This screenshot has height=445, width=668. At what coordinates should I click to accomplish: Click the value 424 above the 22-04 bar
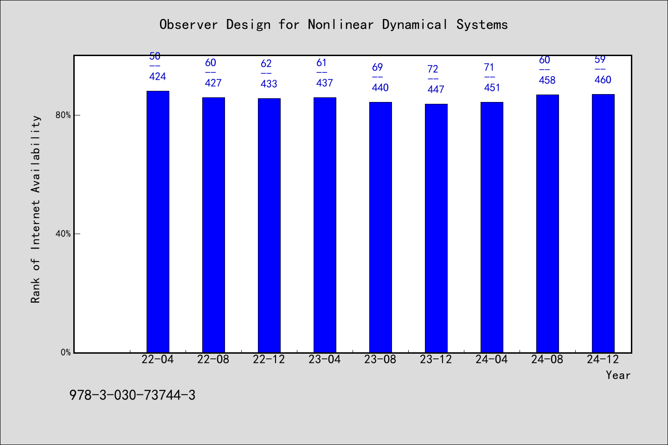(158, 76)
